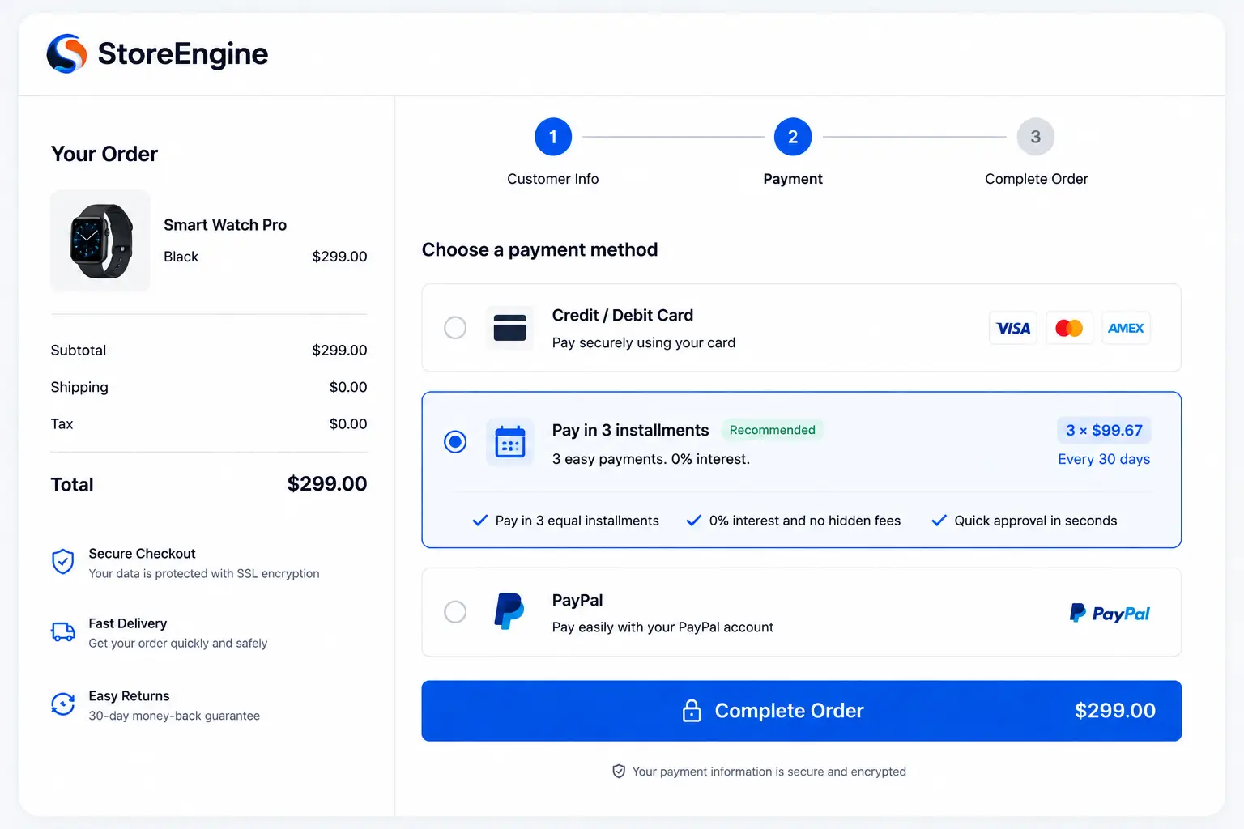Click the shield icon beside encryption notice
1244x829 pixels.
pos(619,772)
